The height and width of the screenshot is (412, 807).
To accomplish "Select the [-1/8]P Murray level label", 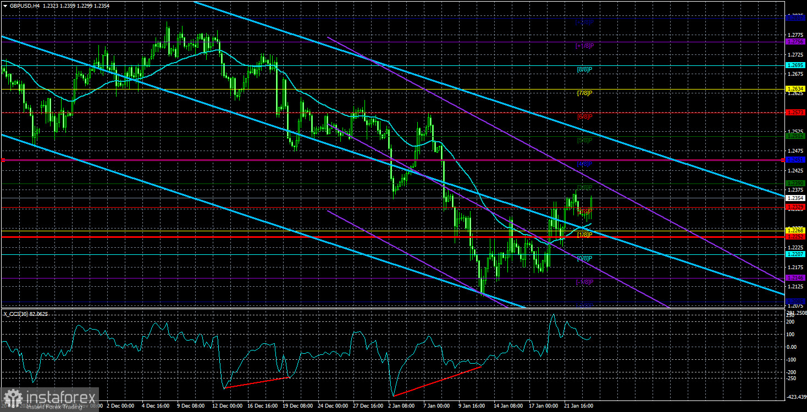I will click(x=584, y=282).
